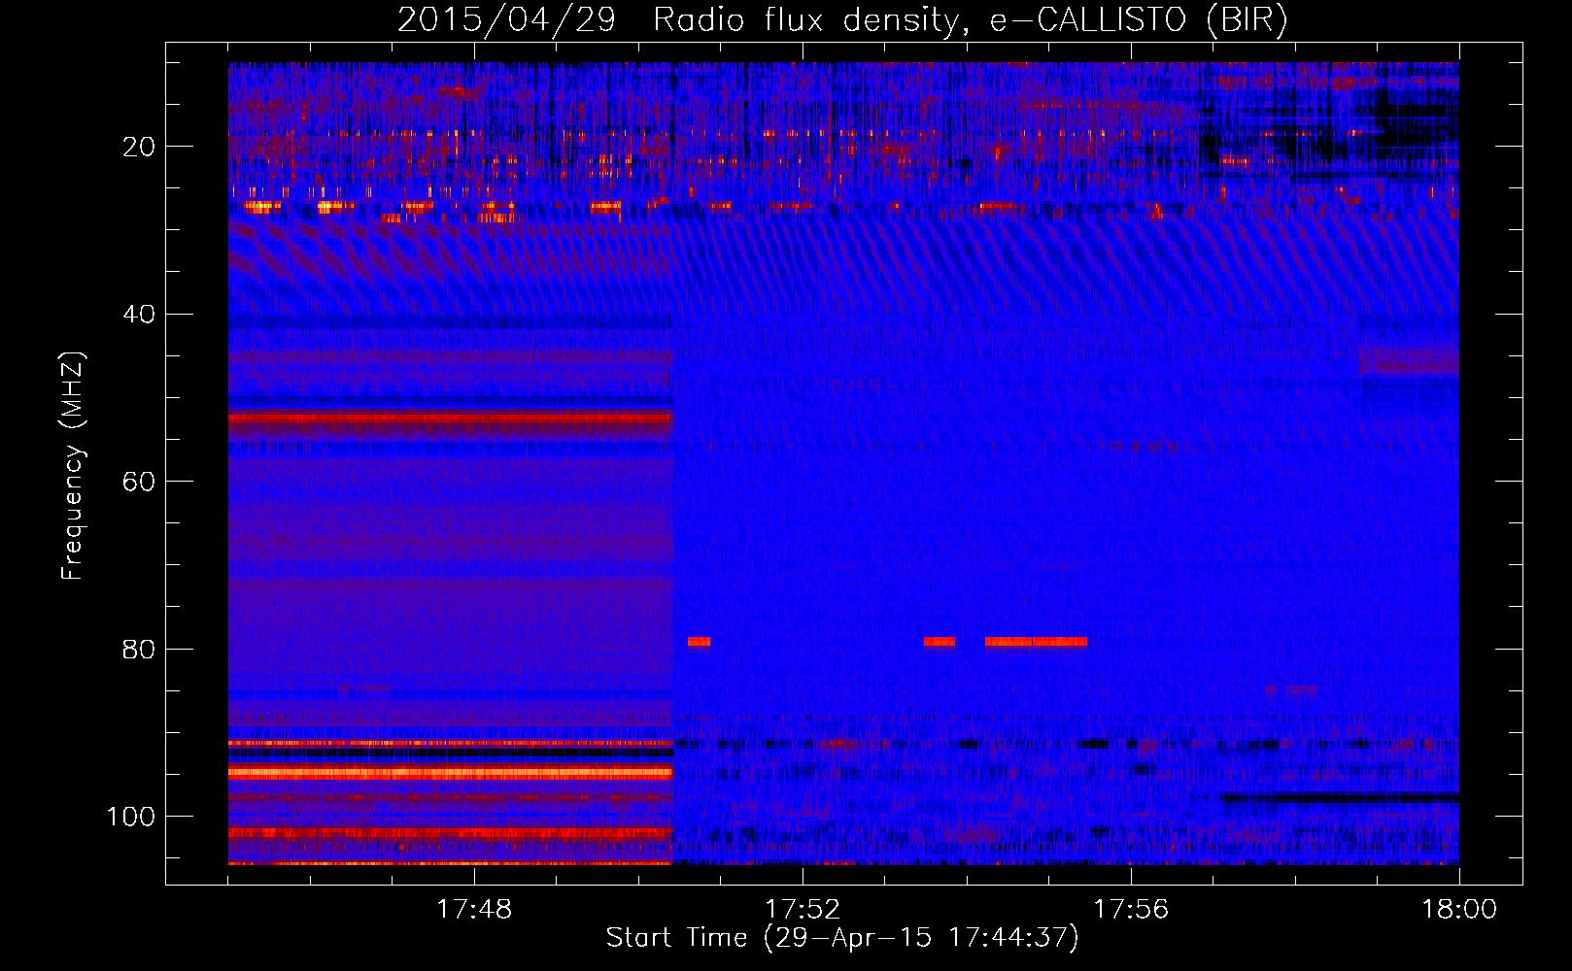Select the 17:52 time tick label
Image resolution: width=1572 pixels, height=971 pixels.
tap(803, 910)
